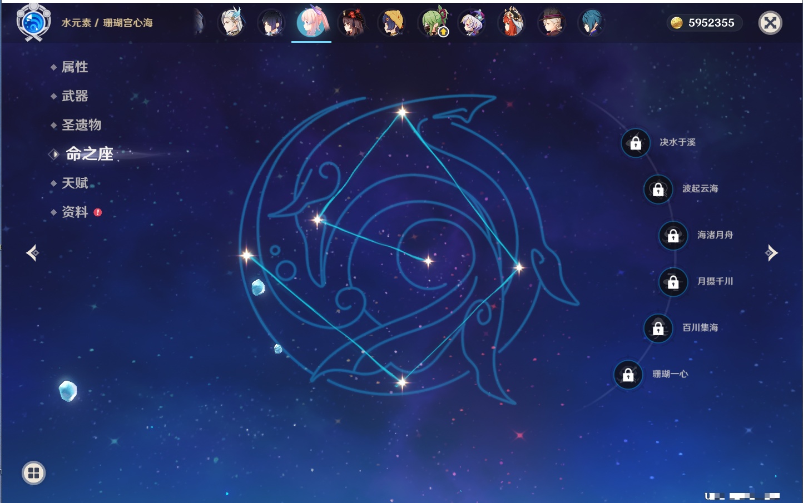Image resolution: width=803 pixels, height=503 pixels.
Task: Select the Hu Tao avatar with flower hat
Action: 351,23
